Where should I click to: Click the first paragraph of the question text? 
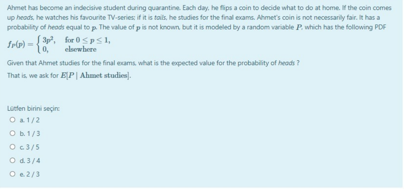(x=199, y=17)
